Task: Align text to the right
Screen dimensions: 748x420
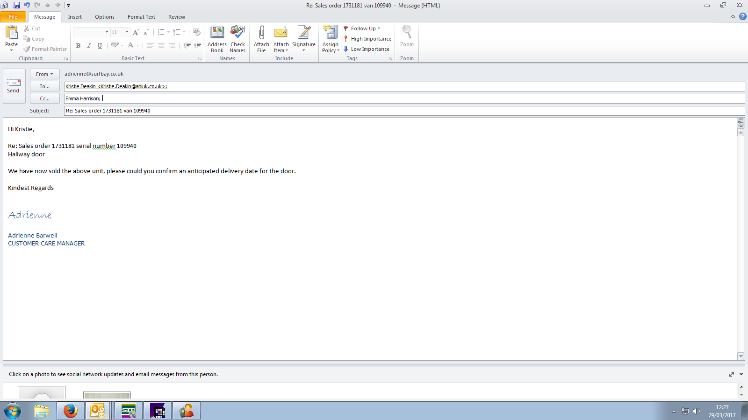Action: [172, 45]
